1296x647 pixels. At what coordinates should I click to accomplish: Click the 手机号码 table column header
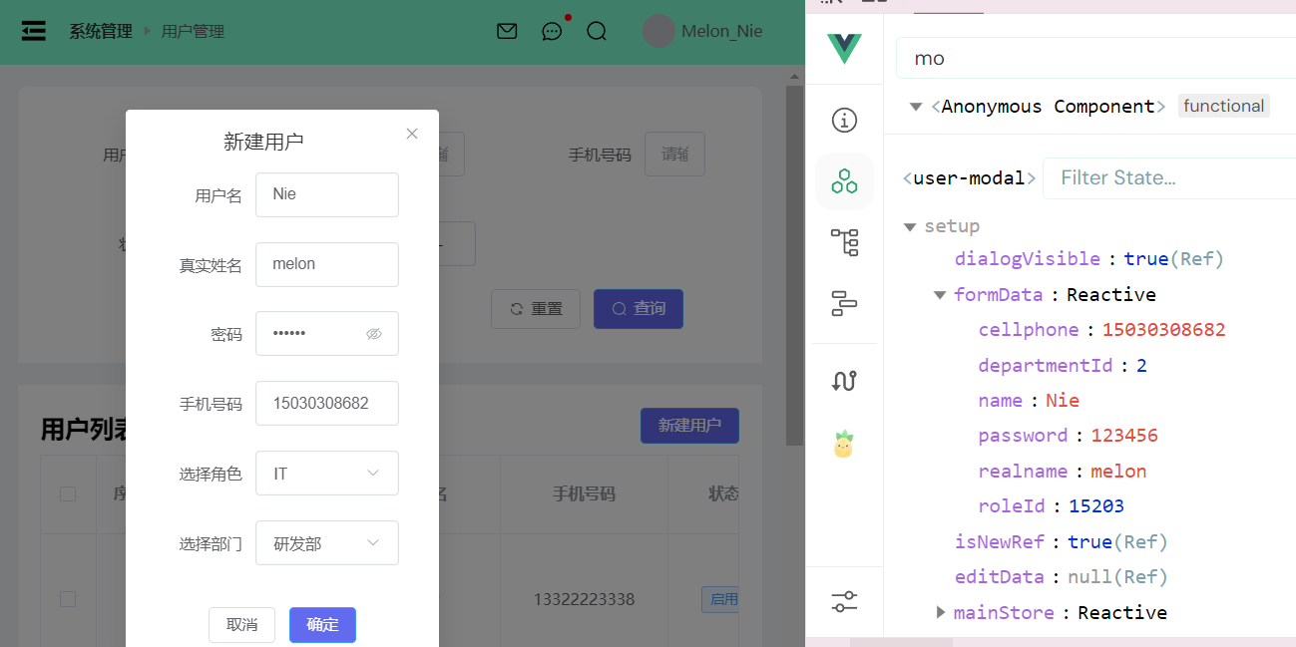coord(584,493)
